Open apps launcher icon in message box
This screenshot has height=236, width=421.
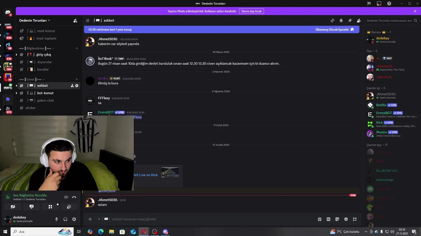coord(355,219)
